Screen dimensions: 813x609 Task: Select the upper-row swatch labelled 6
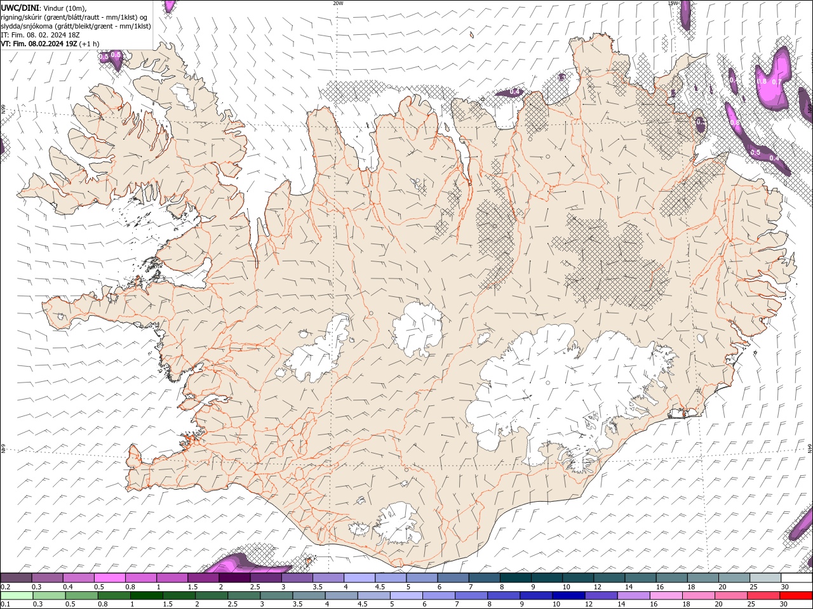click(x=454, y=578)
